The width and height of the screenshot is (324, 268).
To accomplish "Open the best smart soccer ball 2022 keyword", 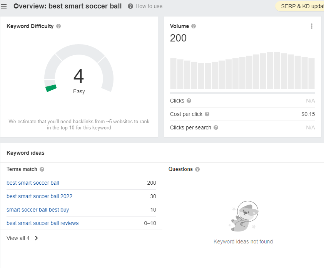I will click(x=40, y=196).
